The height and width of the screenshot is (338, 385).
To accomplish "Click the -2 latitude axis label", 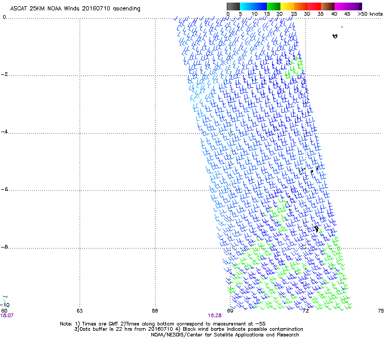I will click(4, 74).
